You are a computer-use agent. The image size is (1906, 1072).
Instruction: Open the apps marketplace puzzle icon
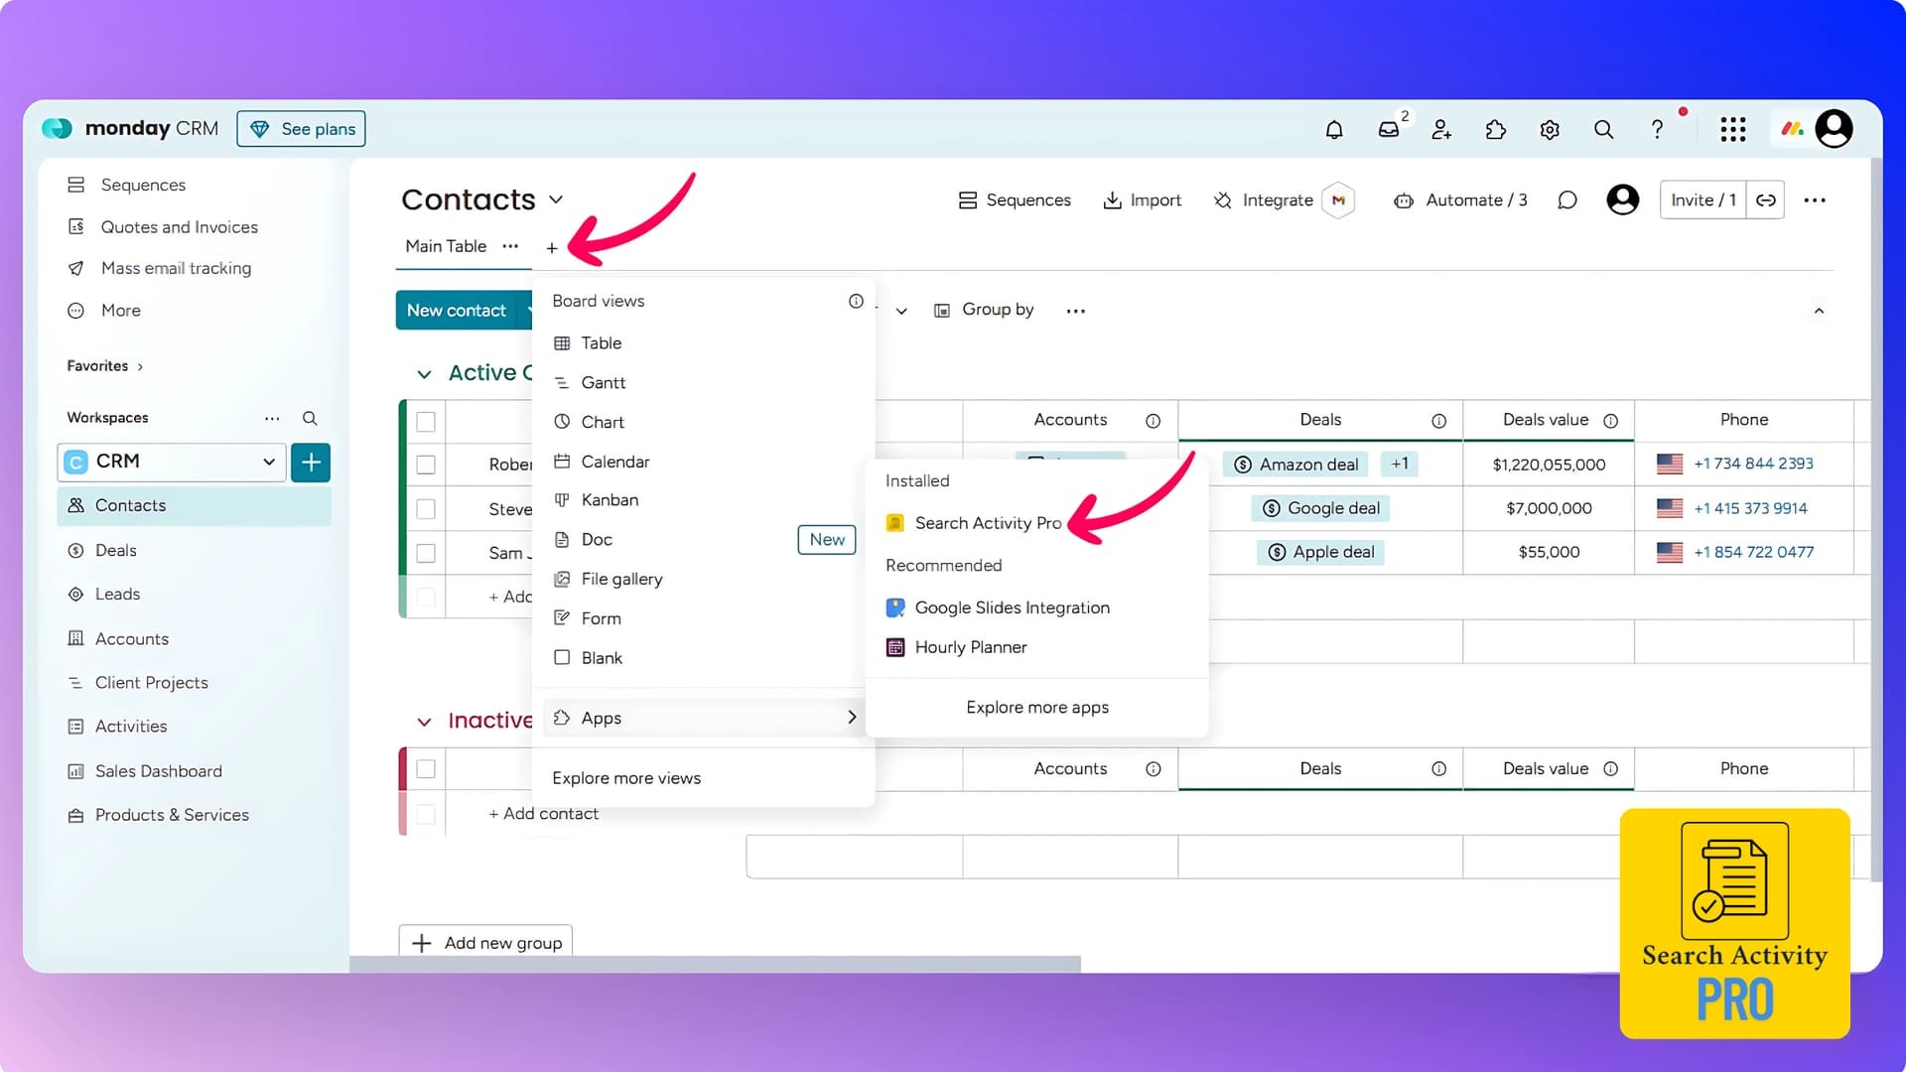point(1496,129)
